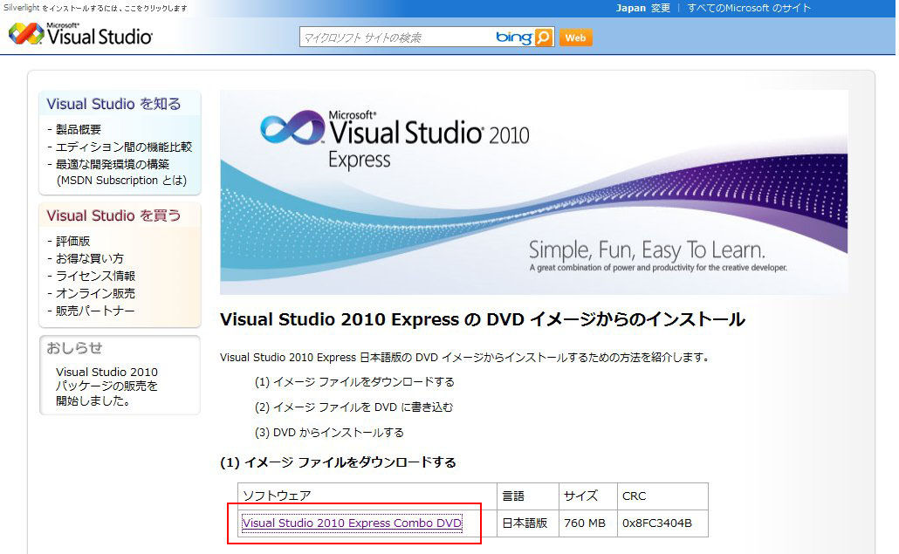This screenshot has width=899, height=554.
Task: Open the 販売パートナー sidebar link
Action: pos(95,311)
